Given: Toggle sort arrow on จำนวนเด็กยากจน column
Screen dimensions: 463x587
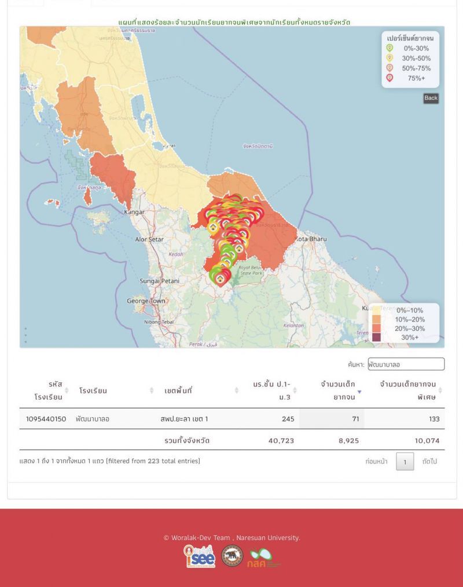Looking at the screenshot, I should point(359,392).
